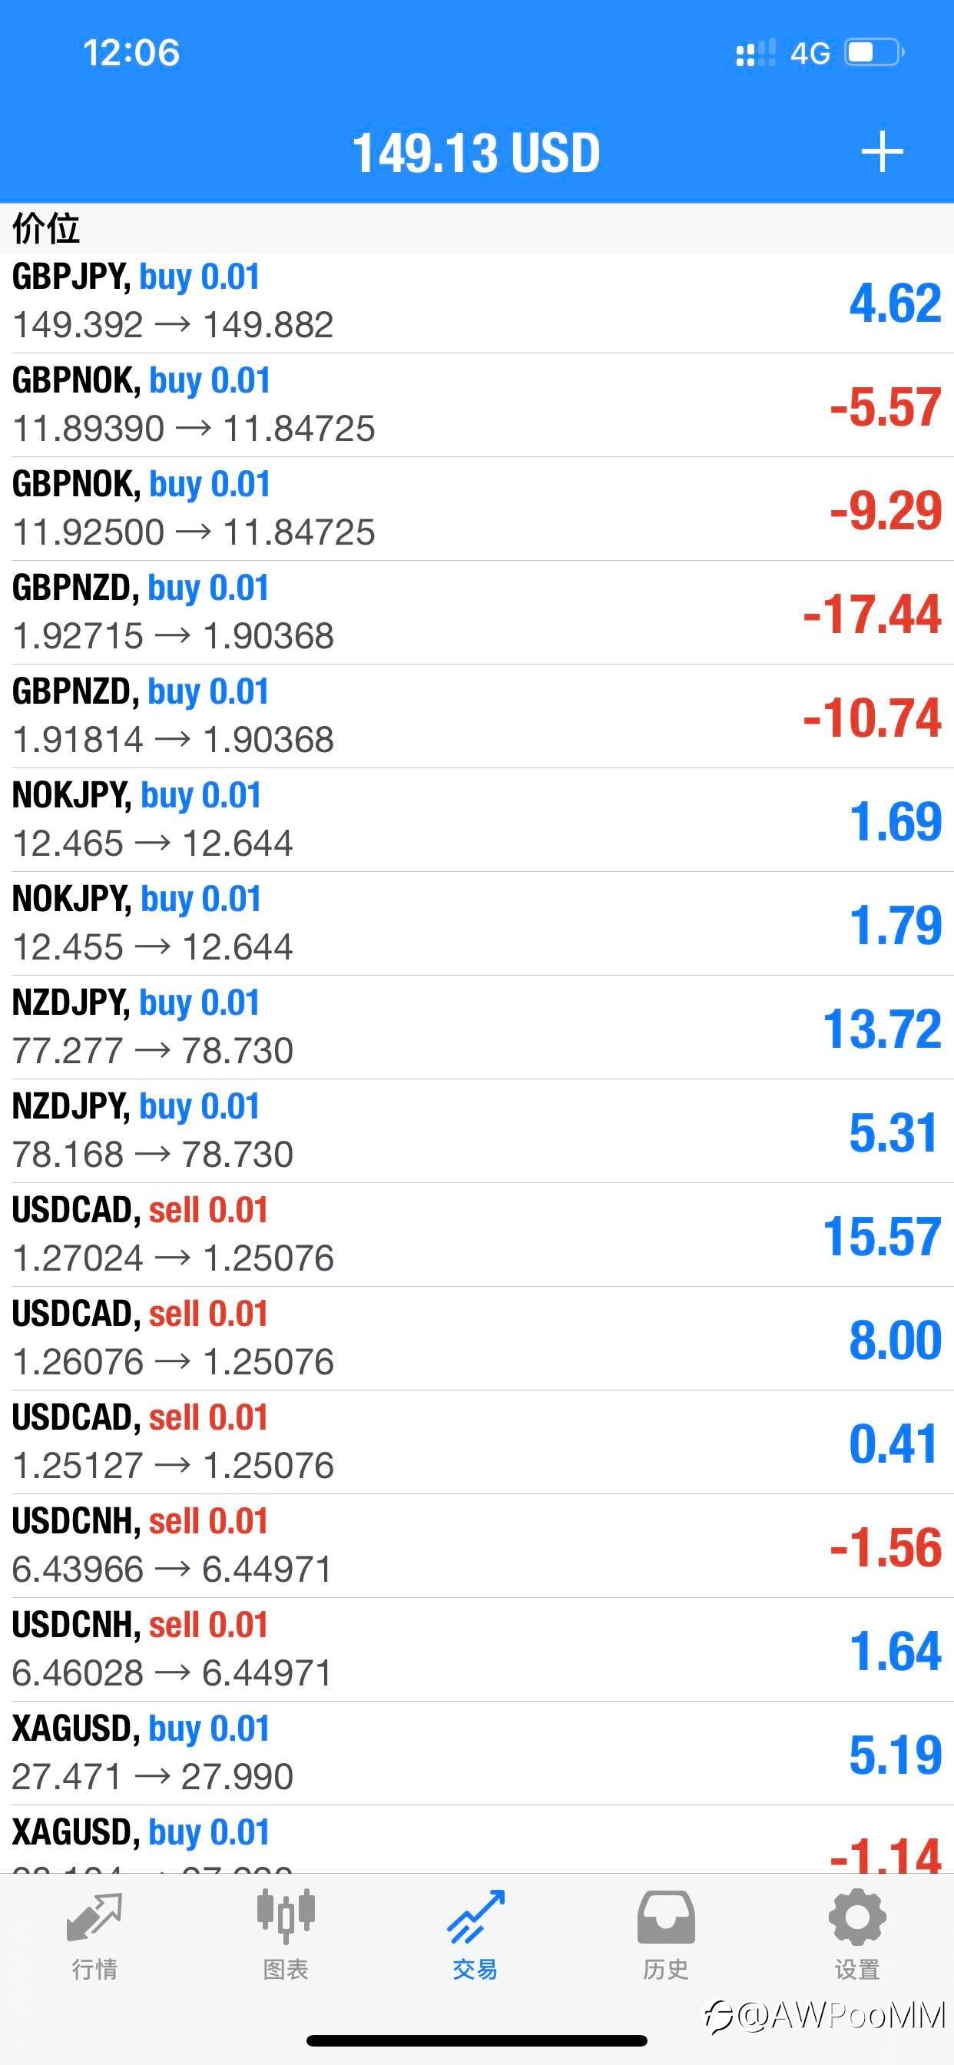Screen dimensions: 954x2065
Task: Tap the battery indicator in status bar
Action: click(x=876, y=53)
